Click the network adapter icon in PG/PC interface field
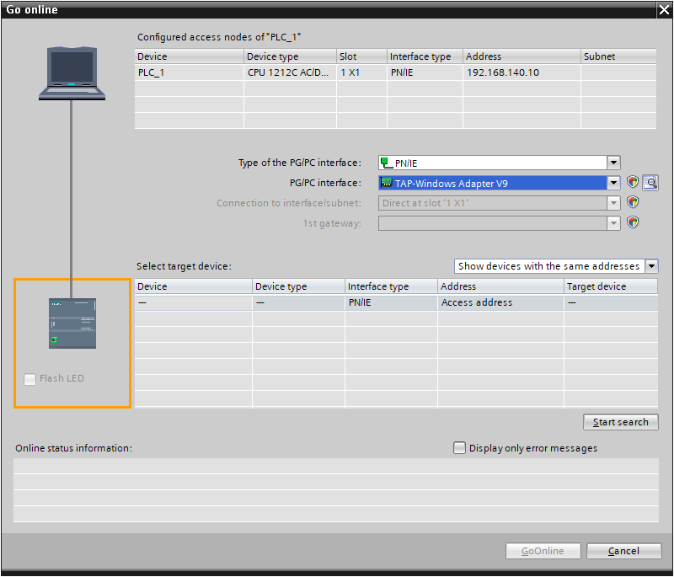 387,183
